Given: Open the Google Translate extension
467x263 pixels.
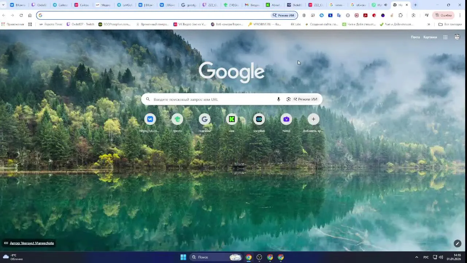Looking at the screenshot, I should (x=339, y=15).
